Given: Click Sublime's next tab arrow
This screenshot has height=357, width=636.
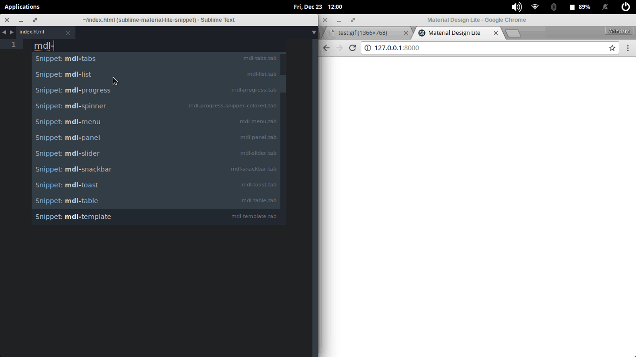Looking at the screenshot, I should click(12, 32).
